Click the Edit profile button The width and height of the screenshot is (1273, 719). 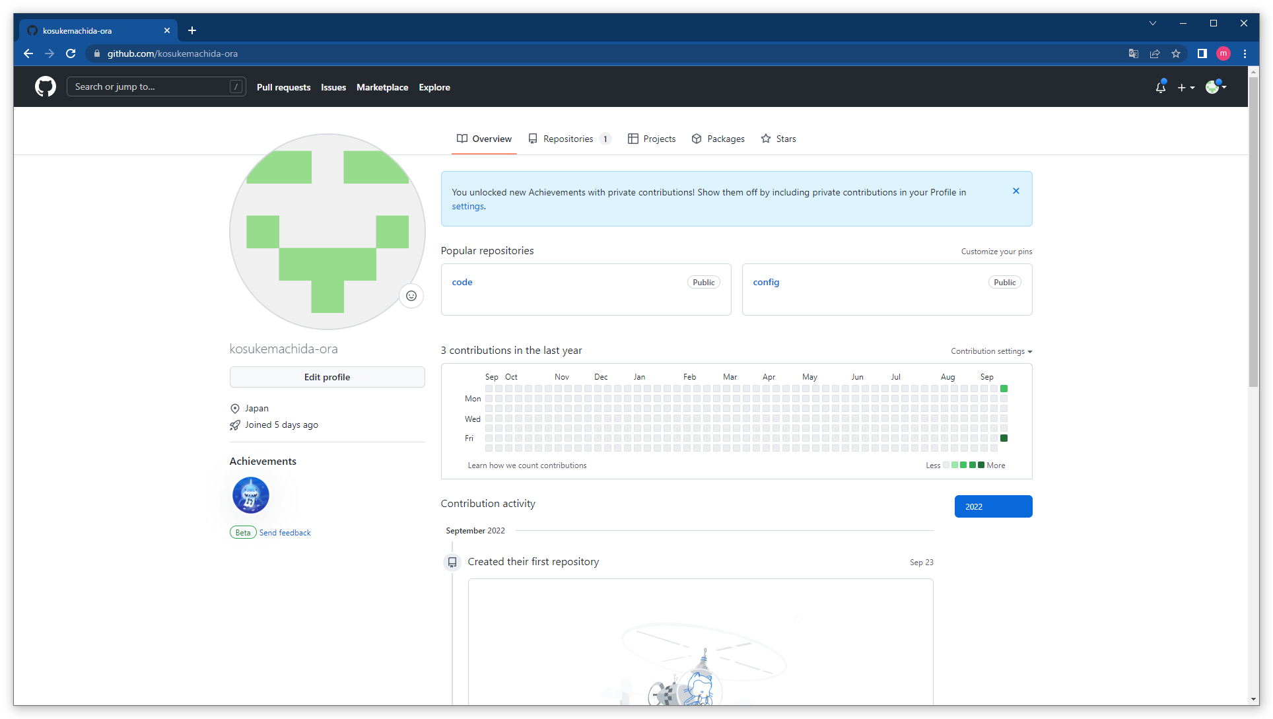click(x=327, y=377)
